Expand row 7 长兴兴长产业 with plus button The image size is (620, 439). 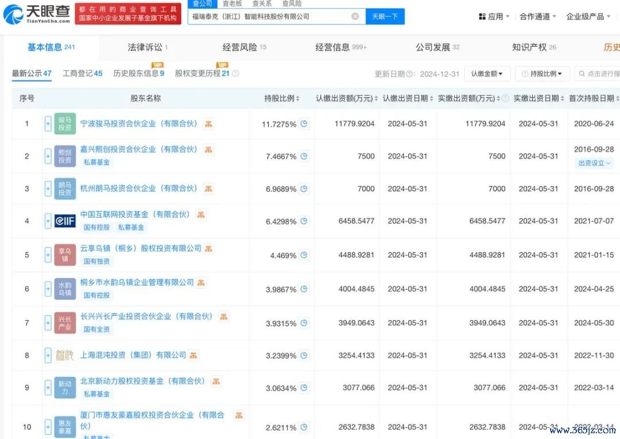point(48,323)
